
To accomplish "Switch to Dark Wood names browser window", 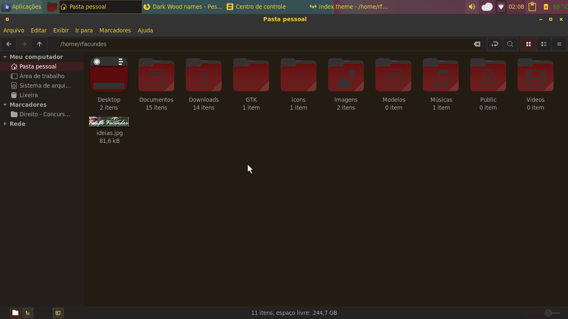I will pos(183,7).
